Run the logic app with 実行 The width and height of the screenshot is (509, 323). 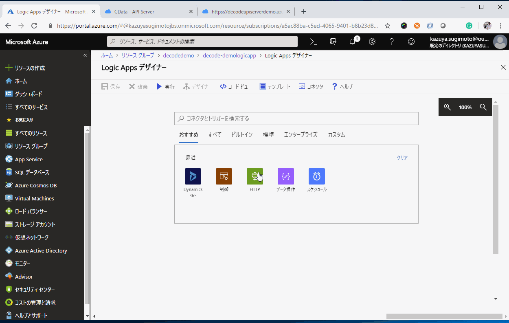click(x=165, y=86)
